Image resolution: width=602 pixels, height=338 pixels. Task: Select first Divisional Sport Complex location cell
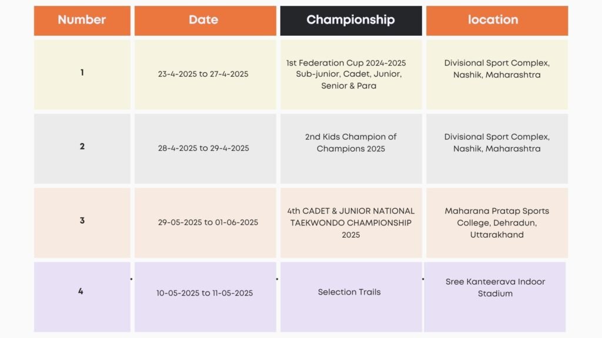click(x=497, y=69)
